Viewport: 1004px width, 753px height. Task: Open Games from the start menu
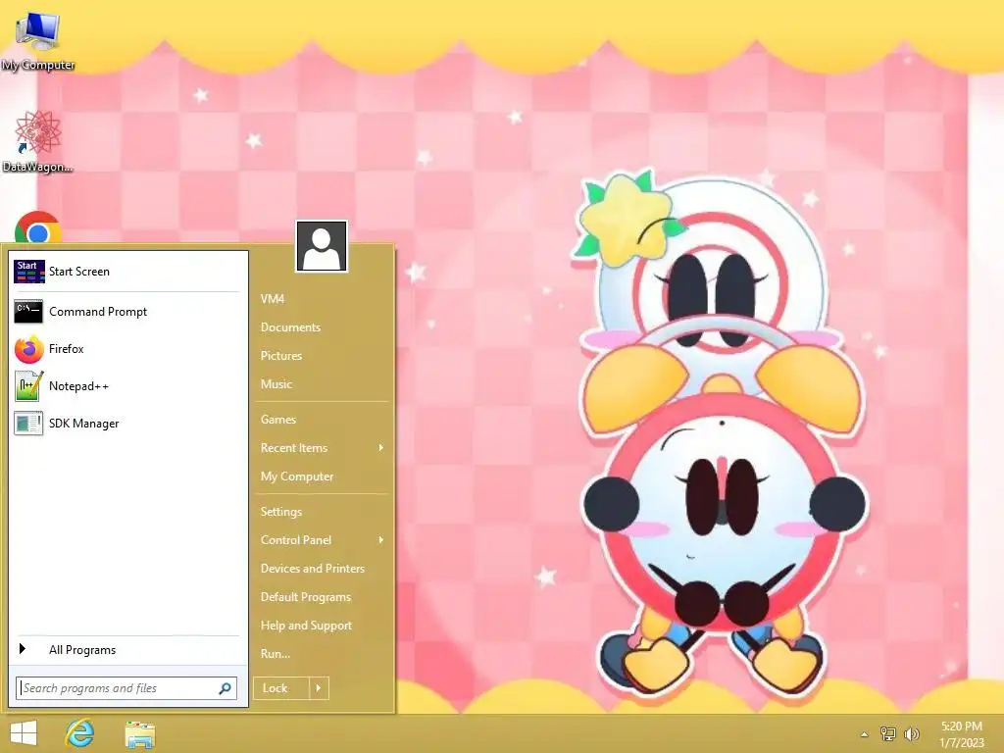click(277, 420)
